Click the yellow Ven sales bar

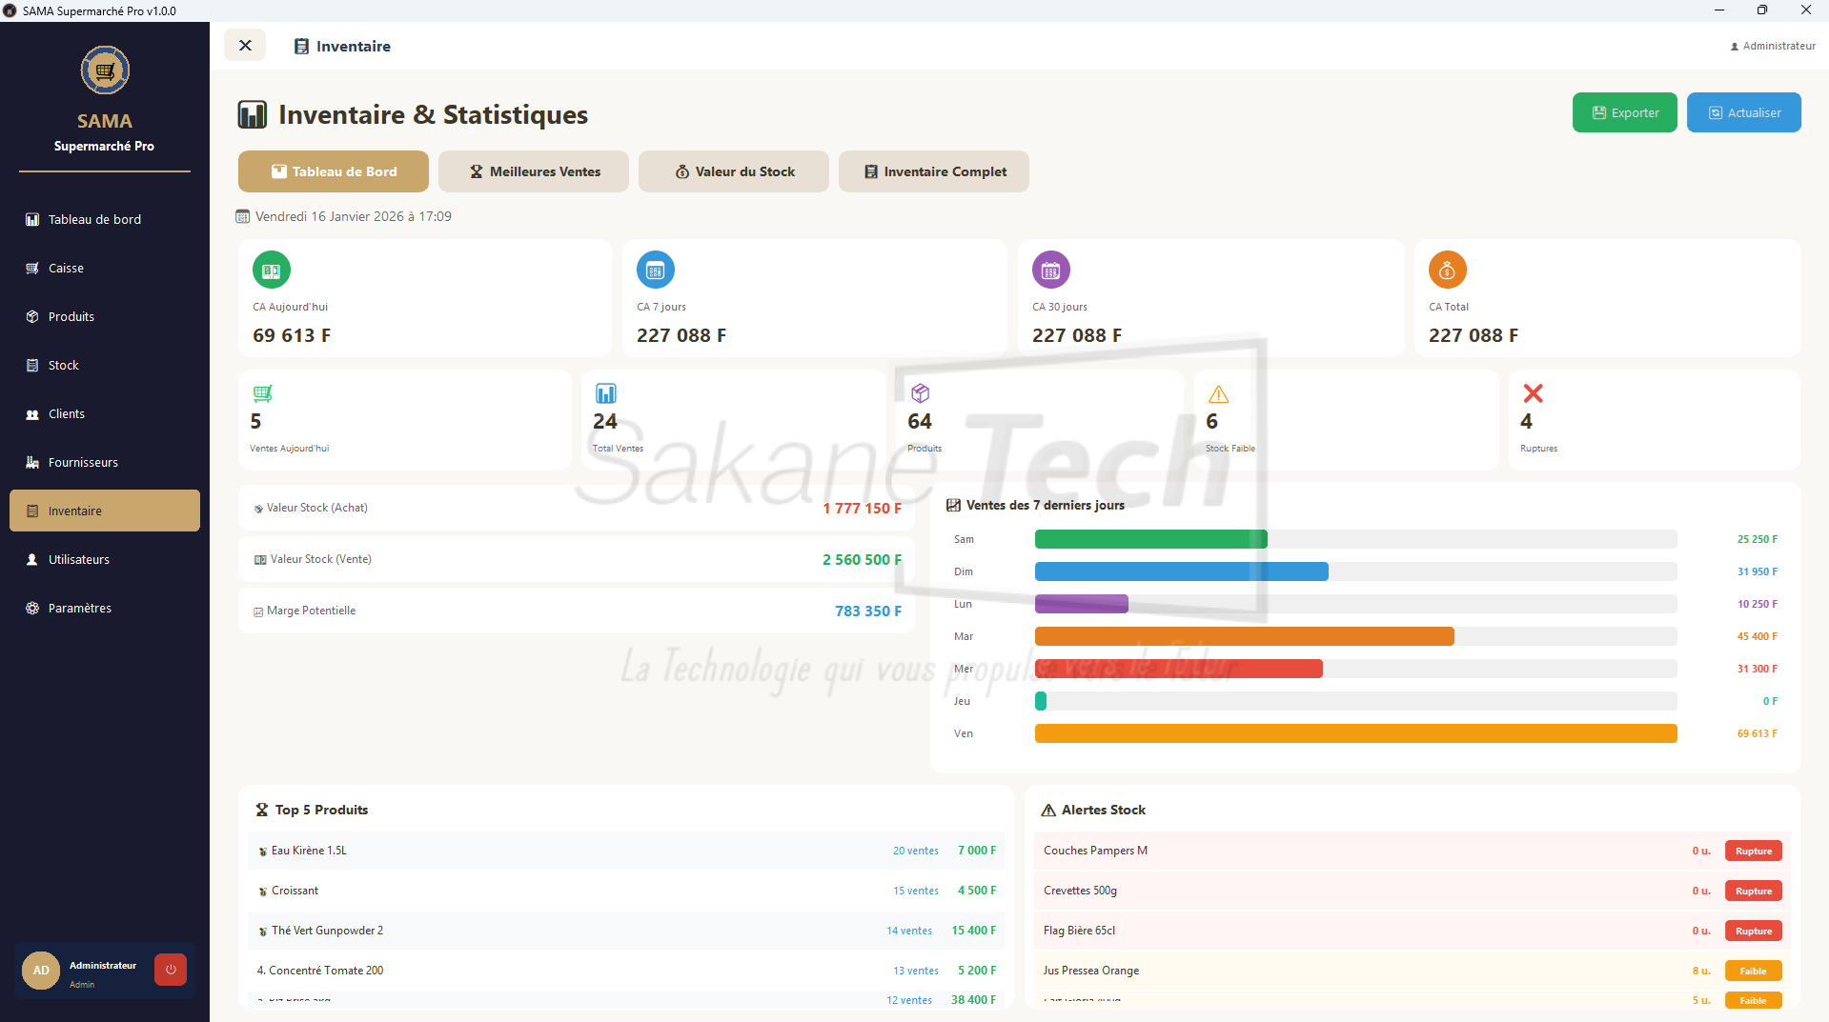click(x=1356, y=733)
